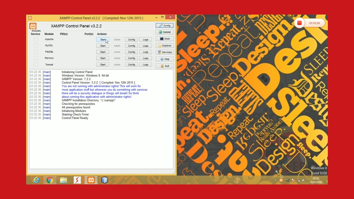Click the log line "All prerequisites found"
This screenshot has width=354, height=199.
click(76, 107)
